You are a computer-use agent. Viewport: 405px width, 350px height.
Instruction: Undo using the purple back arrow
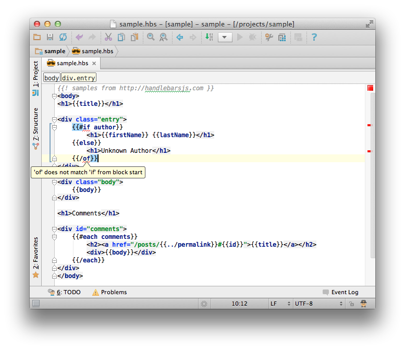tap(79, 37)
